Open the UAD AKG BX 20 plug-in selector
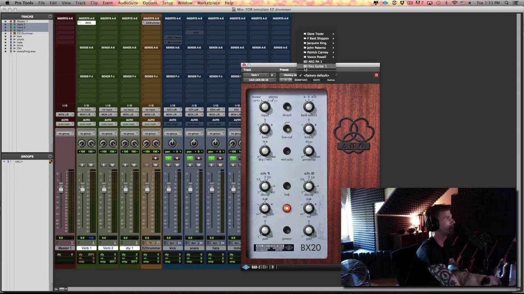The height and width of the screenshot is (294, 524). point(259,80)
